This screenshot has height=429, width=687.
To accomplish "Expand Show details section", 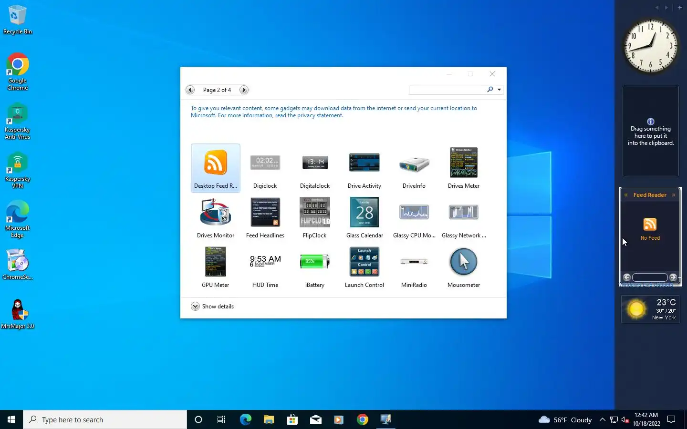I will [x=212, y=306].
